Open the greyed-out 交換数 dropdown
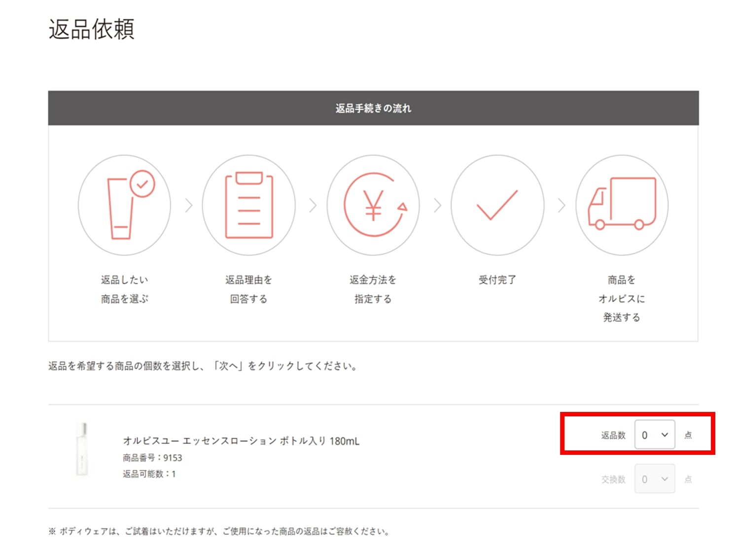 pos(654,479)
